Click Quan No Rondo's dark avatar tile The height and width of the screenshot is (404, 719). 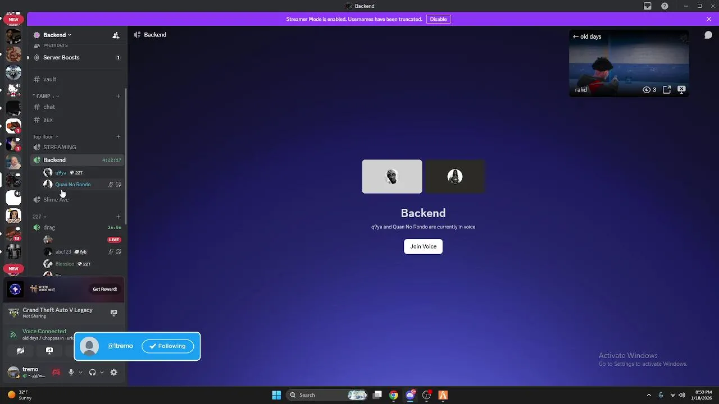(x=455, y=177)
